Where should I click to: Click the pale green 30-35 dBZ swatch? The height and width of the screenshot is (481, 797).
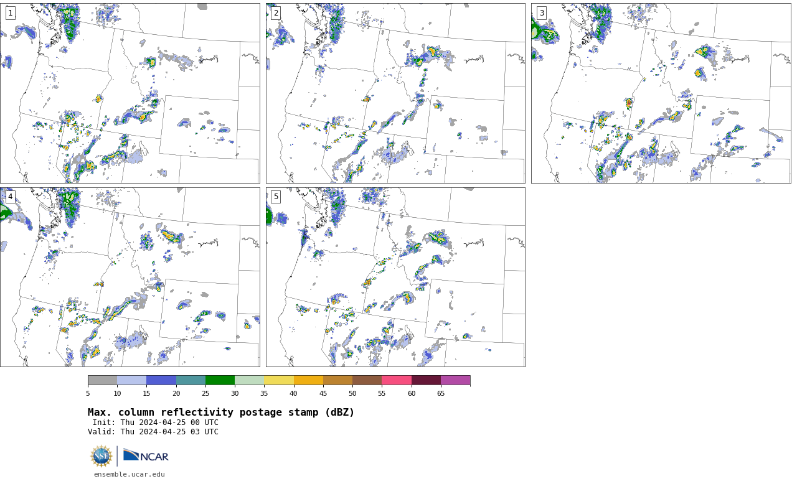pos(249,380)
